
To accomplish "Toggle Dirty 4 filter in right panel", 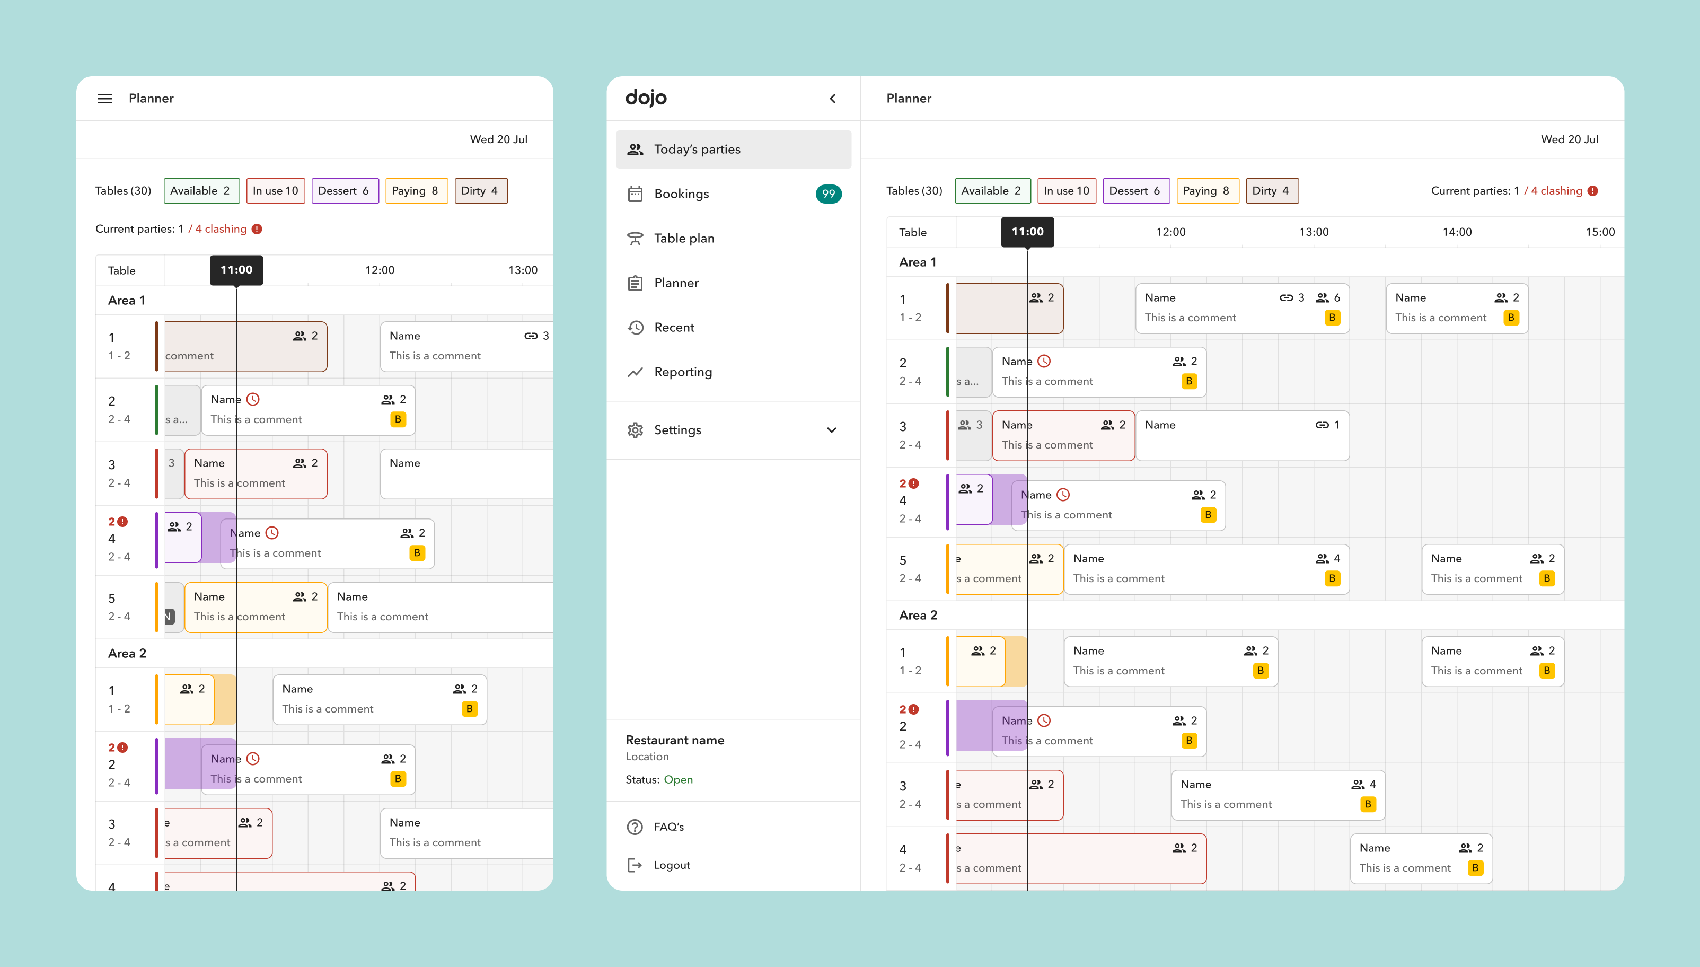I will tap(1271, 191).
